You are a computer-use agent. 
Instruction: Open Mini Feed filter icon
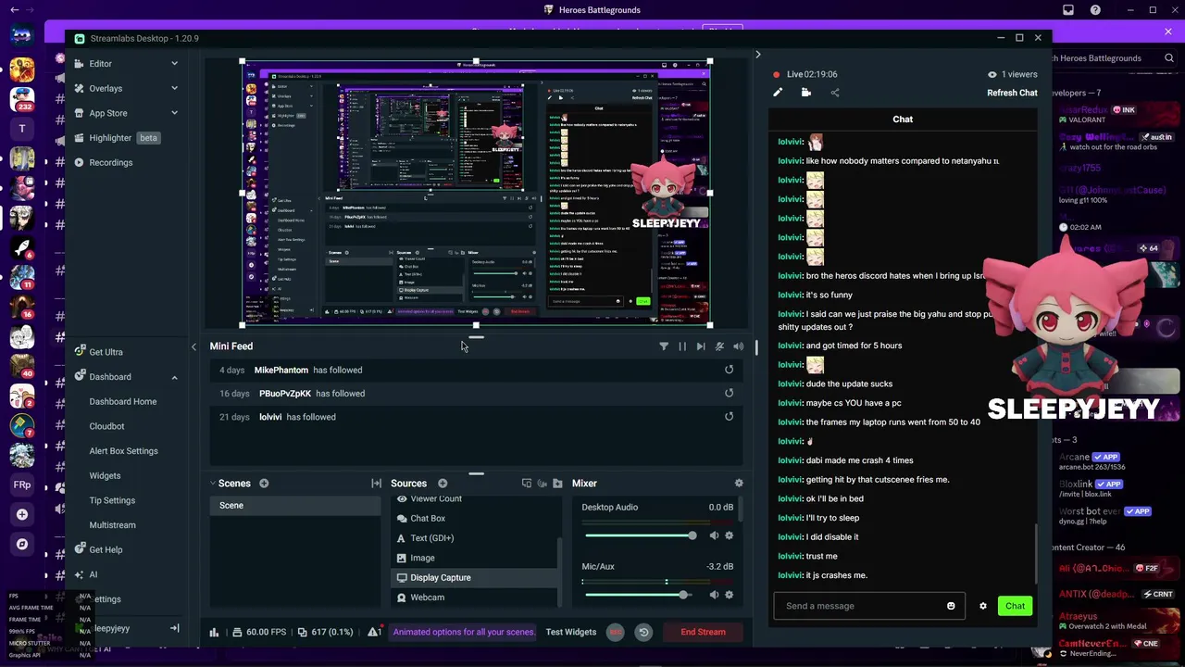664,346
